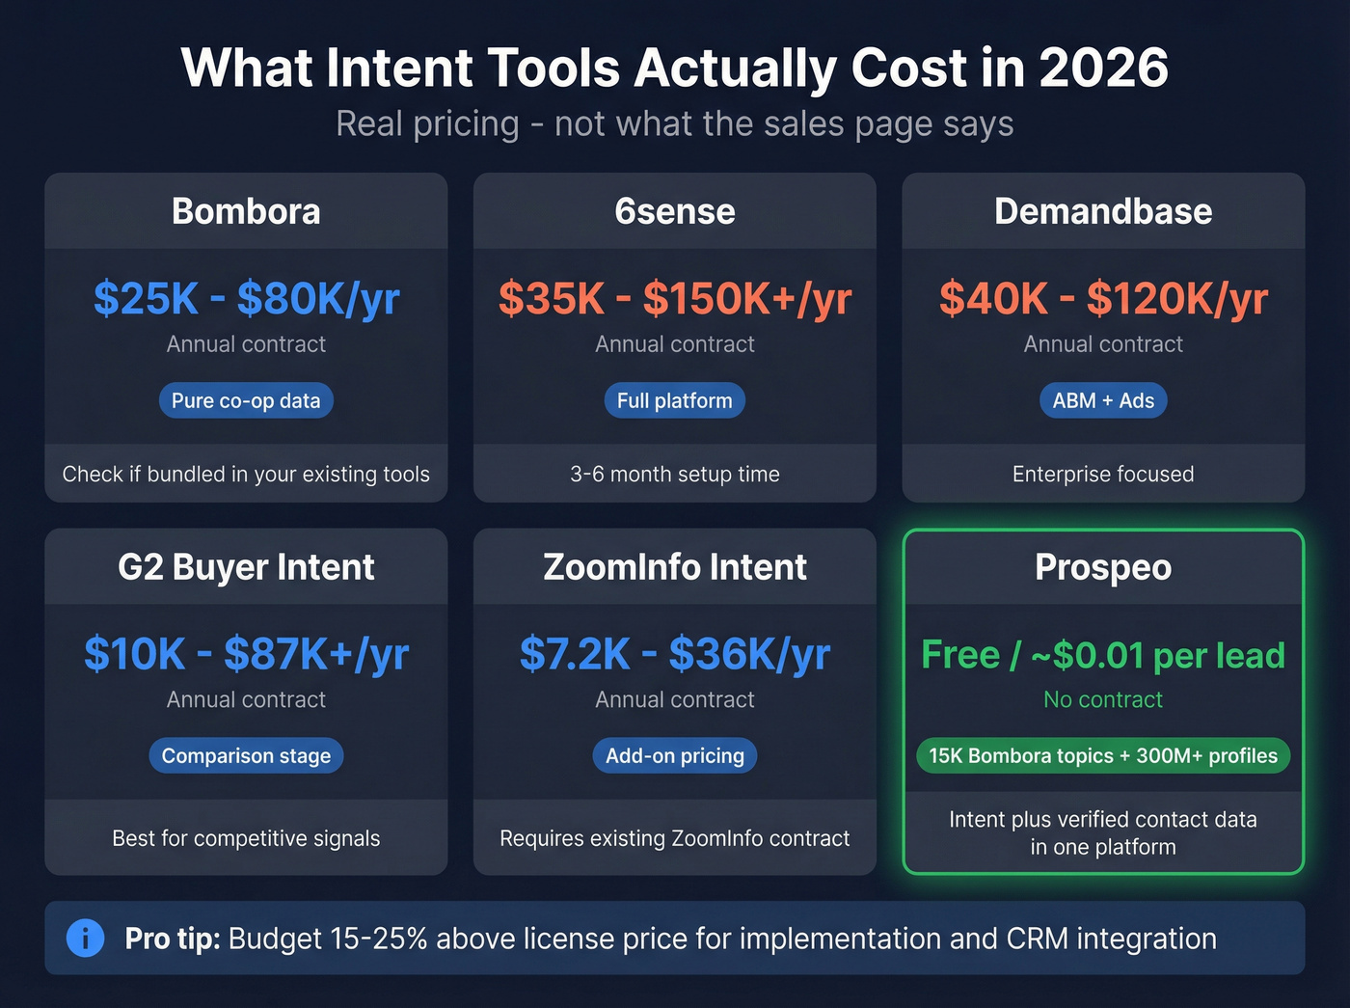
Task: Select the "Pure co-op data" badge under Bombora
Action: click(246, 400)
